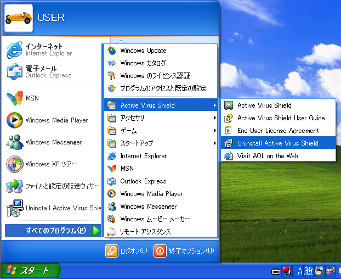This screenshot has height=279, width=341.
Task: Open インターネット Internet Explorer pinned entry text
Action: coord(48,50)
